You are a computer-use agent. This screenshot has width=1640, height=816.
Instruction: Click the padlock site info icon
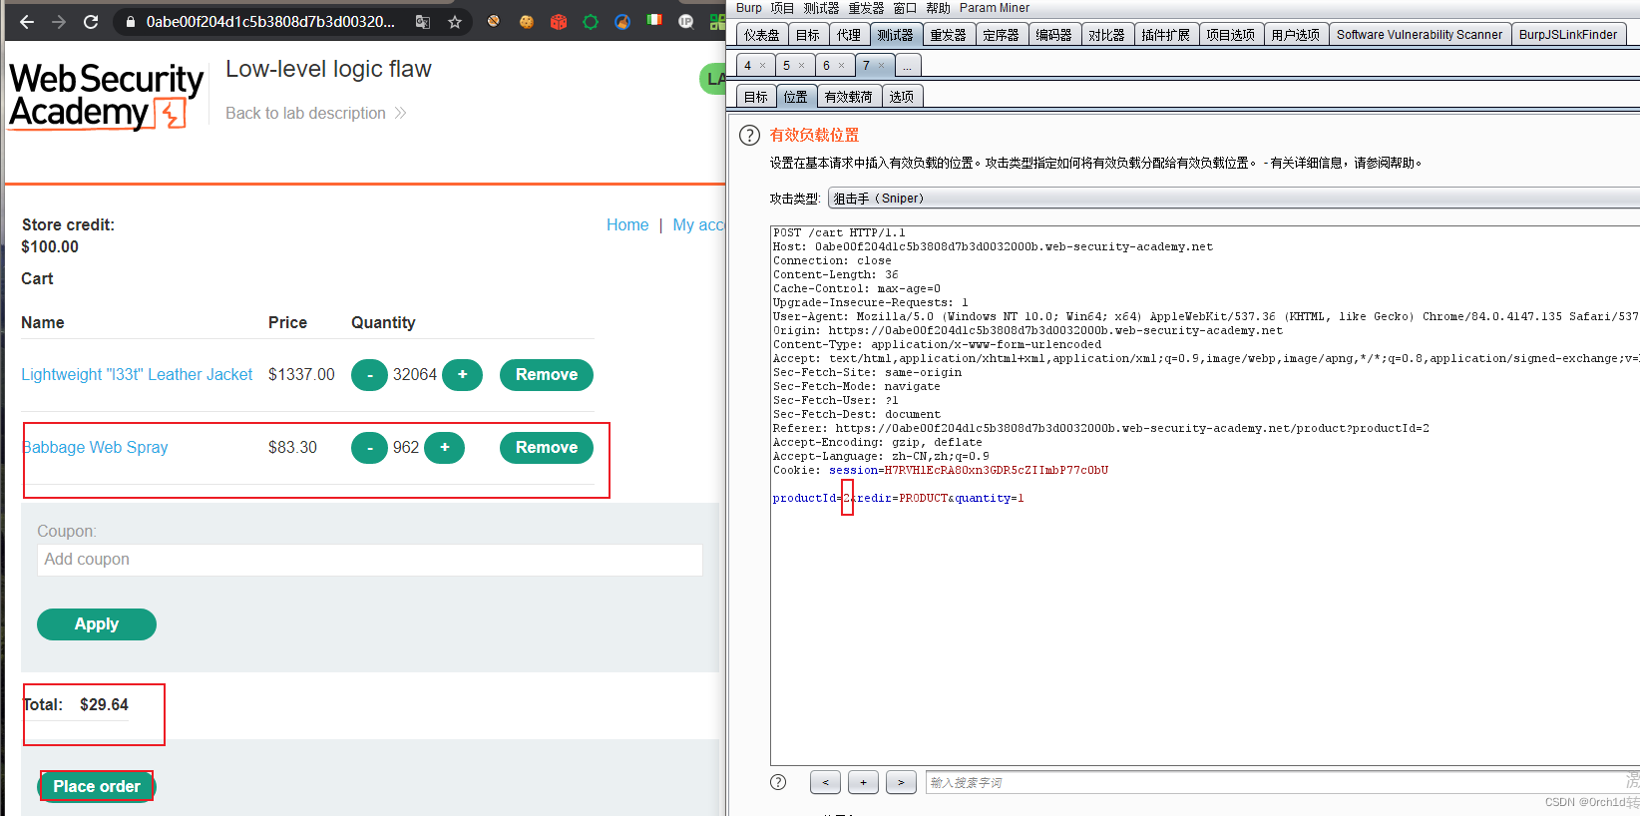[x=130, y=21]
